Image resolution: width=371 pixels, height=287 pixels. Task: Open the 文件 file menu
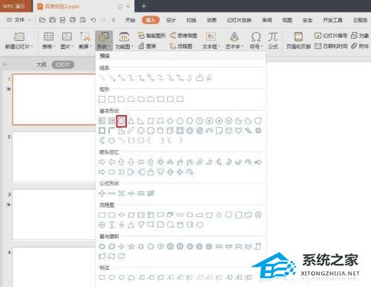[x=19, y=20]
